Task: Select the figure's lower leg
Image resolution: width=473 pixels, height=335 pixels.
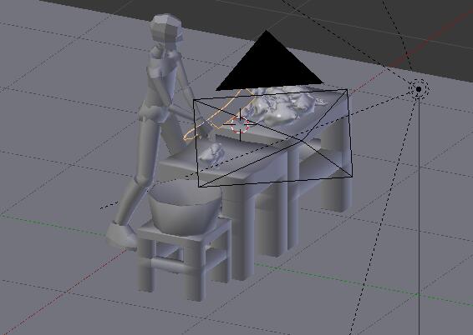Action: (x=130, y=200)
